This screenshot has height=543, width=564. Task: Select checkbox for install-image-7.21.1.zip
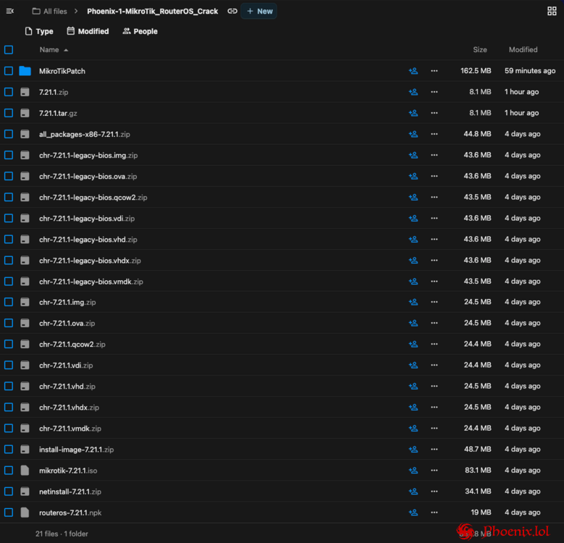pos(9,450)
